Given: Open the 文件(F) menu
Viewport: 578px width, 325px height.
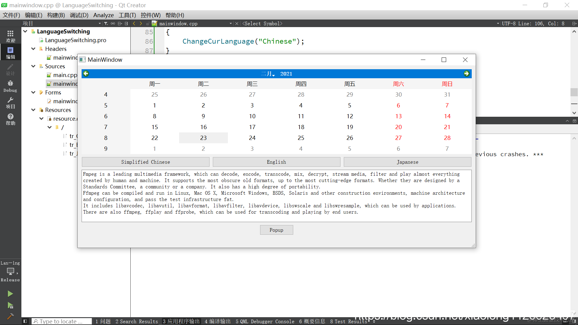Looking at the screenshot, I should click(11, 15).
